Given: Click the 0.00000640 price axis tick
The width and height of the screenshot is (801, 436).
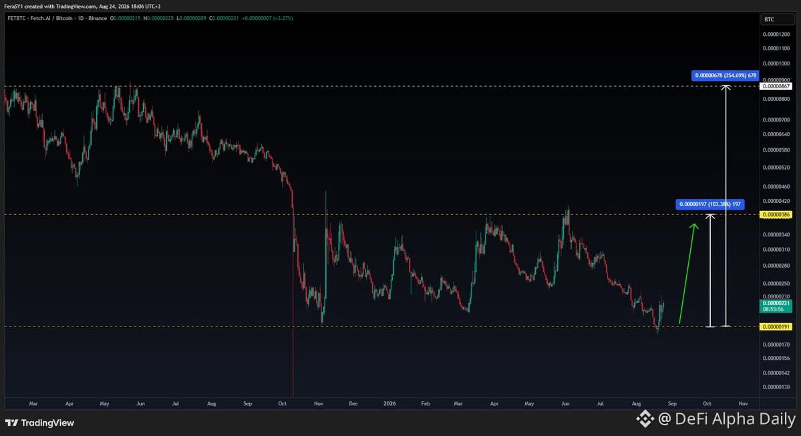Looking at the screenshot, I should pyautogui.click(x=776, y=135).
